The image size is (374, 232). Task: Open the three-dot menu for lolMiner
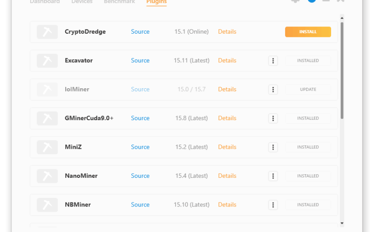[273, 90]
